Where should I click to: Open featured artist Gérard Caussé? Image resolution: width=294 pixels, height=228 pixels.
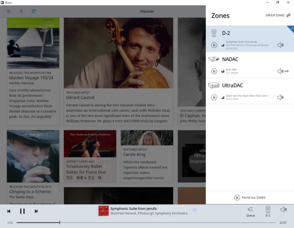tap(80, 97)
